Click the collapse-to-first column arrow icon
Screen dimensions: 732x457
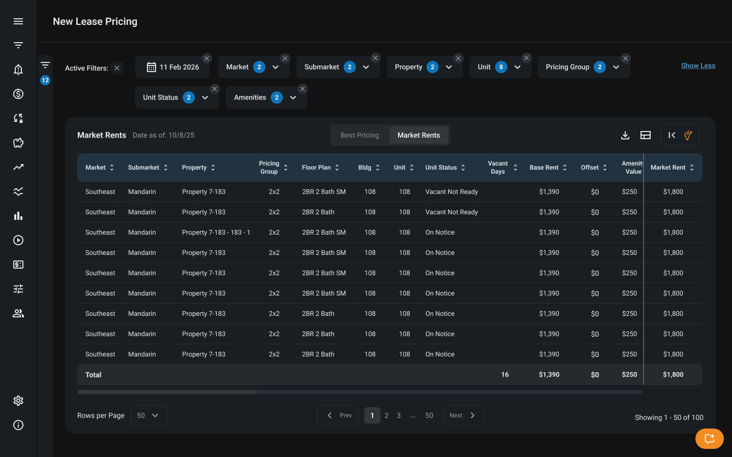point(672,135)
